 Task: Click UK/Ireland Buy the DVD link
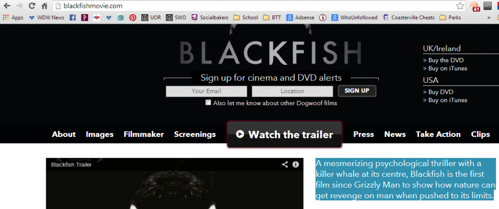click(443, 60)
